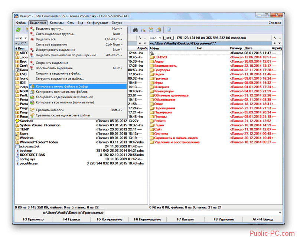This screenshot has height=238, width=297.
Task: Select the Скриншоты и запись видео folder name
Action: click(176, 138)
